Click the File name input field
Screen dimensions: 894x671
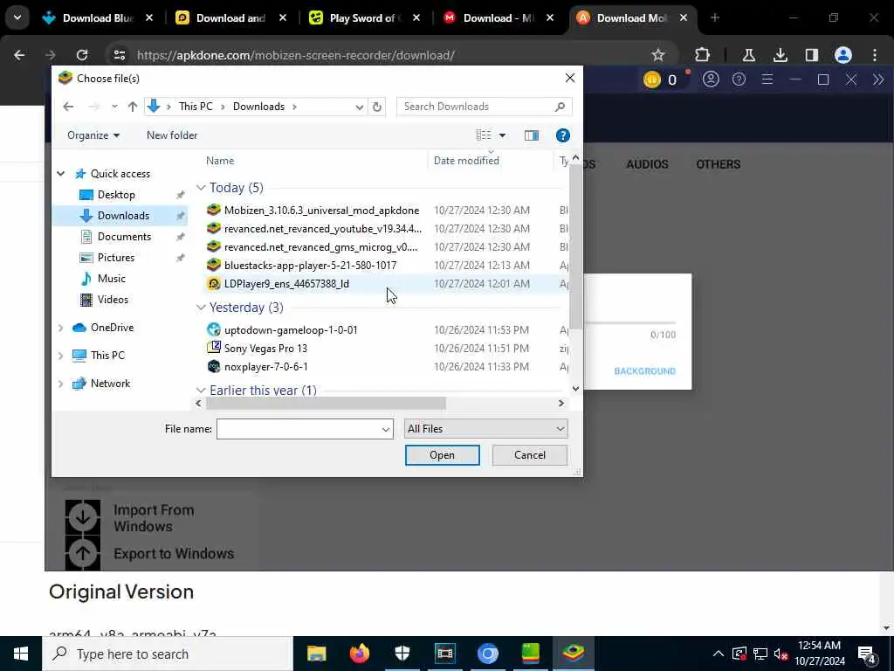click(305, 429)
